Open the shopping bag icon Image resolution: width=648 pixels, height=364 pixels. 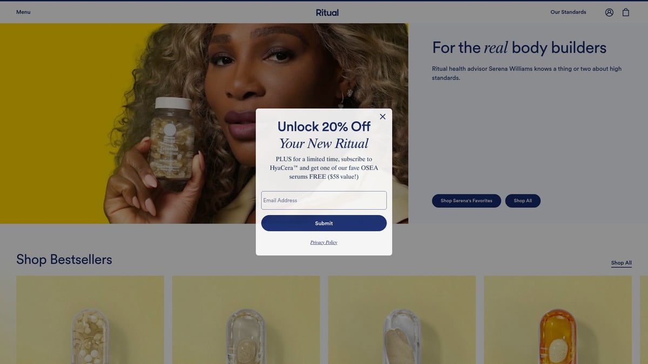[626, 12]
